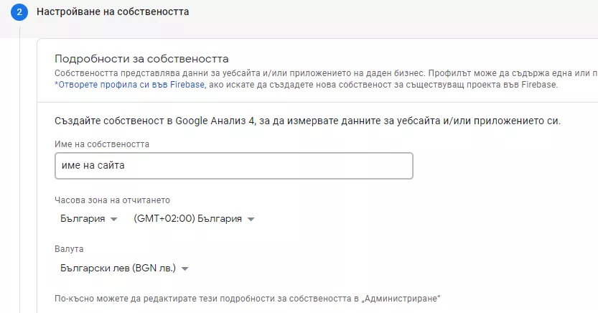Select the "Настройване на собствеността" step heading

[x=113, y=11]
